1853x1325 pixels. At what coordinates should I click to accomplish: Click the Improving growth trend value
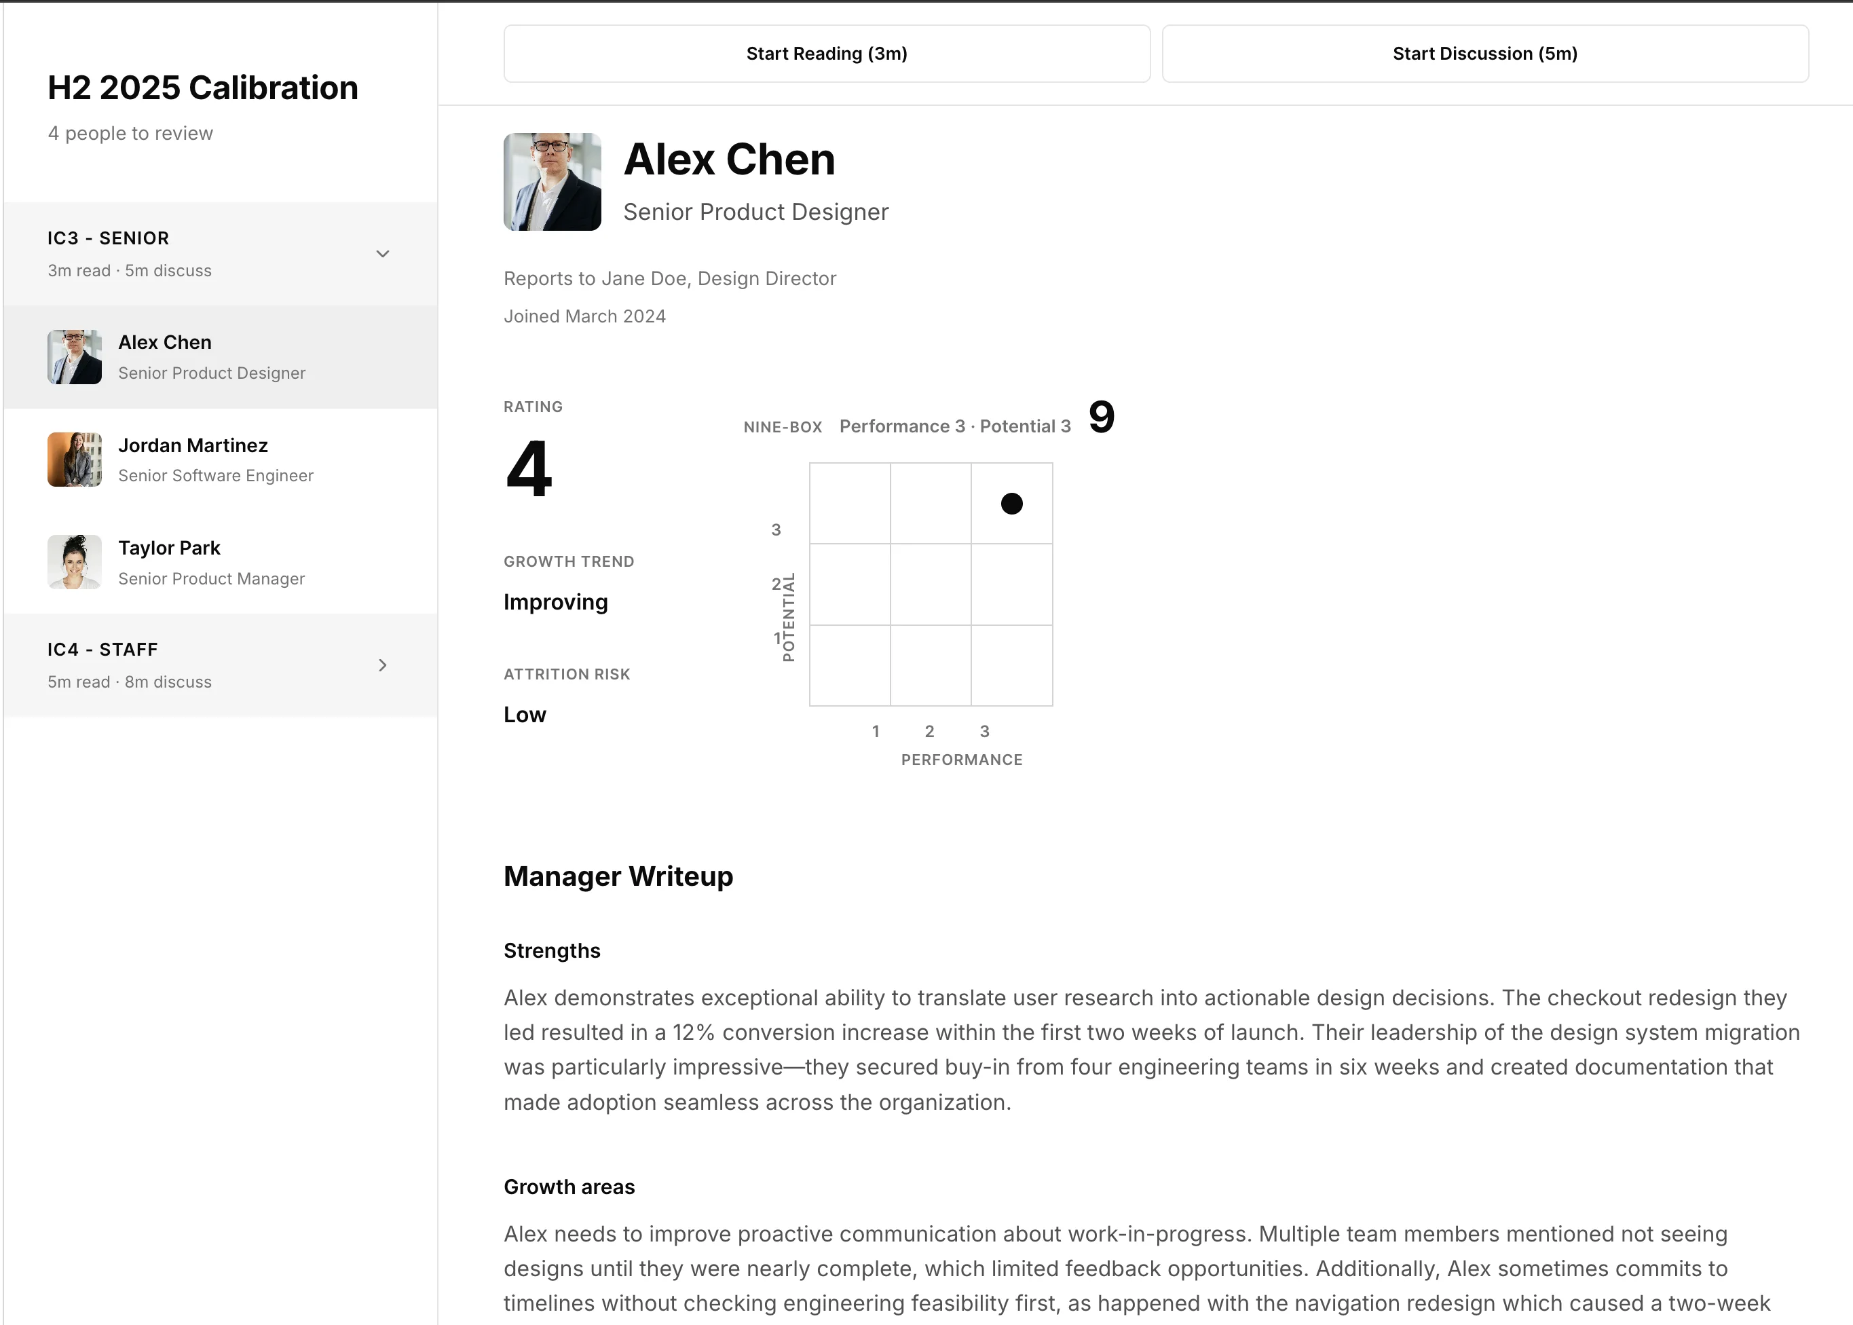[x=556, y=602]
